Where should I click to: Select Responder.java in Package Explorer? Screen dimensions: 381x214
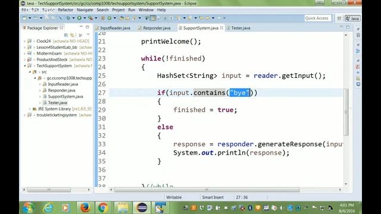61,90
